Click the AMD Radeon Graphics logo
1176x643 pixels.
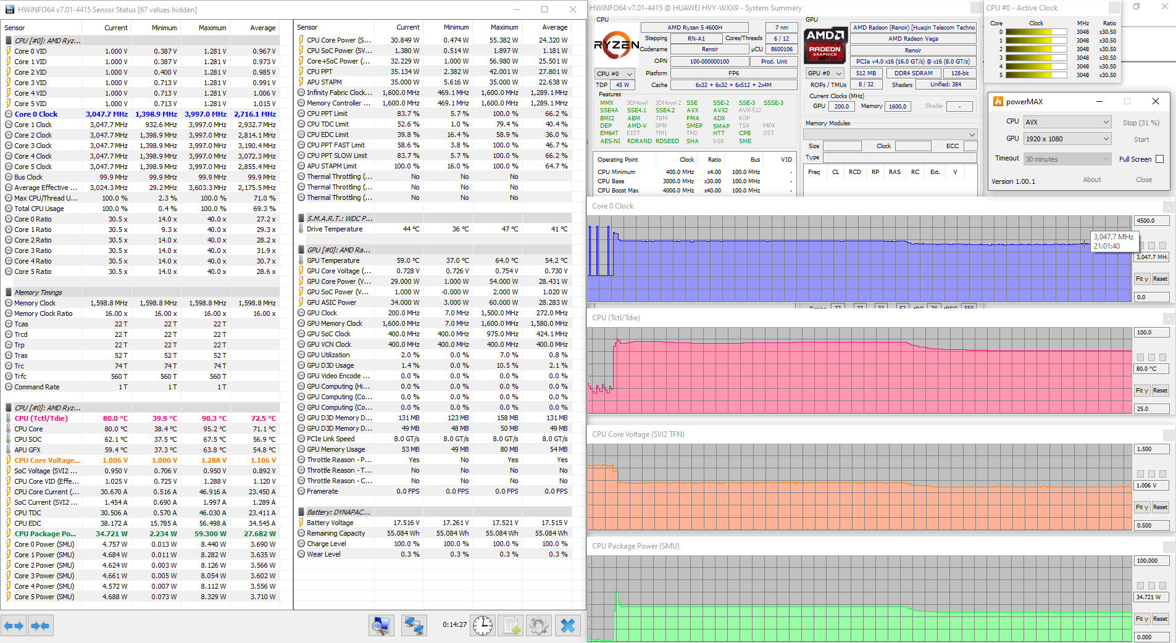point(825,44)
